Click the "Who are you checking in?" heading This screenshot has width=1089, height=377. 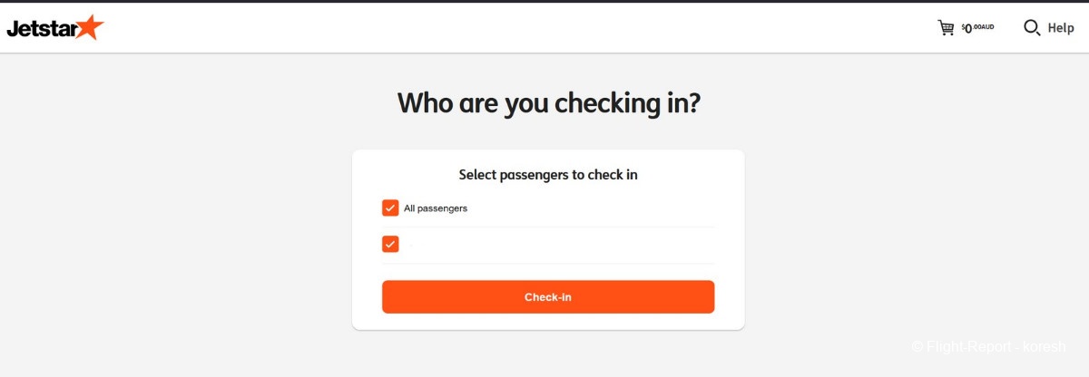pyautogui.click(x=548, y=102)
